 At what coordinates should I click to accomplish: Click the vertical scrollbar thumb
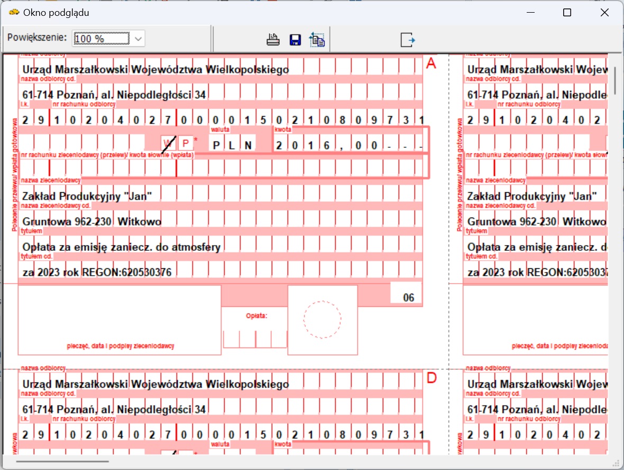[615, 81]
